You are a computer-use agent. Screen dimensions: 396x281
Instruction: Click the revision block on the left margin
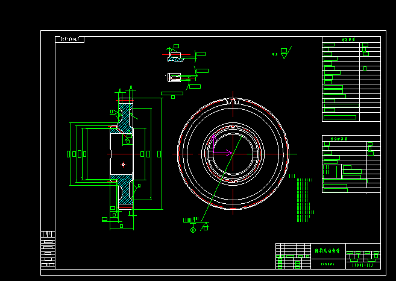coord(48,249)
